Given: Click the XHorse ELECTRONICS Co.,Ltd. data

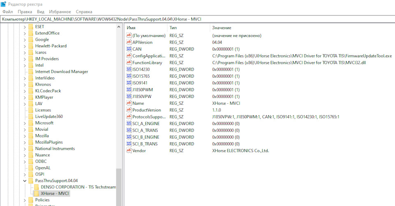Looking at the screenshot, I should [241, 151].
